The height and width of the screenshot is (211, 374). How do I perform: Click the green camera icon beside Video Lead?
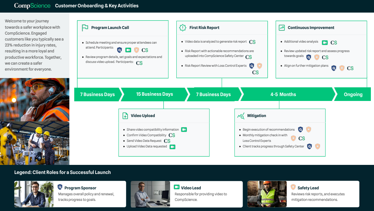177,187
